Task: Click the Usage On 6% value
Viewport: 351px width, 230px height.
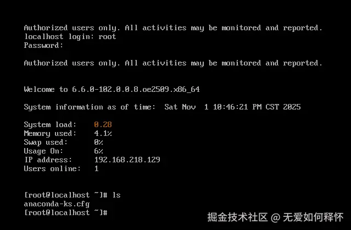Action: tap(98, 151)
